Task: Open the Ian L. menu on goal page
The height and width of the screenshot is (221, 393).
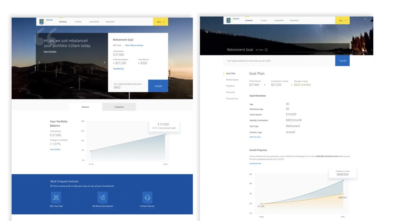Action: 342,21
